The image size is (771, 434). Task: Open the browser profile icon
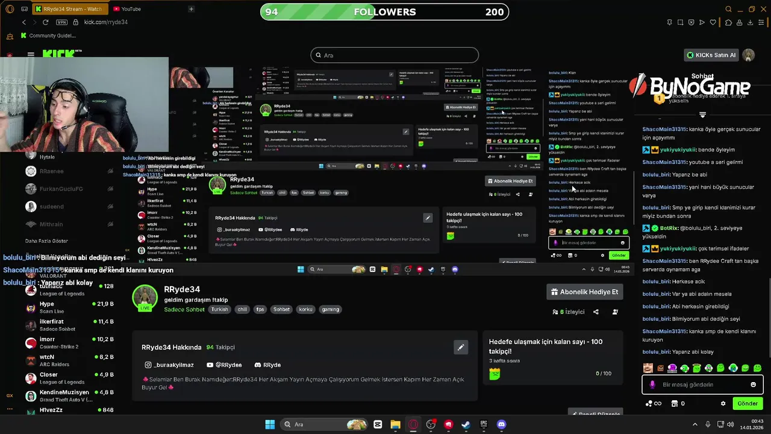tap(740, 22)
